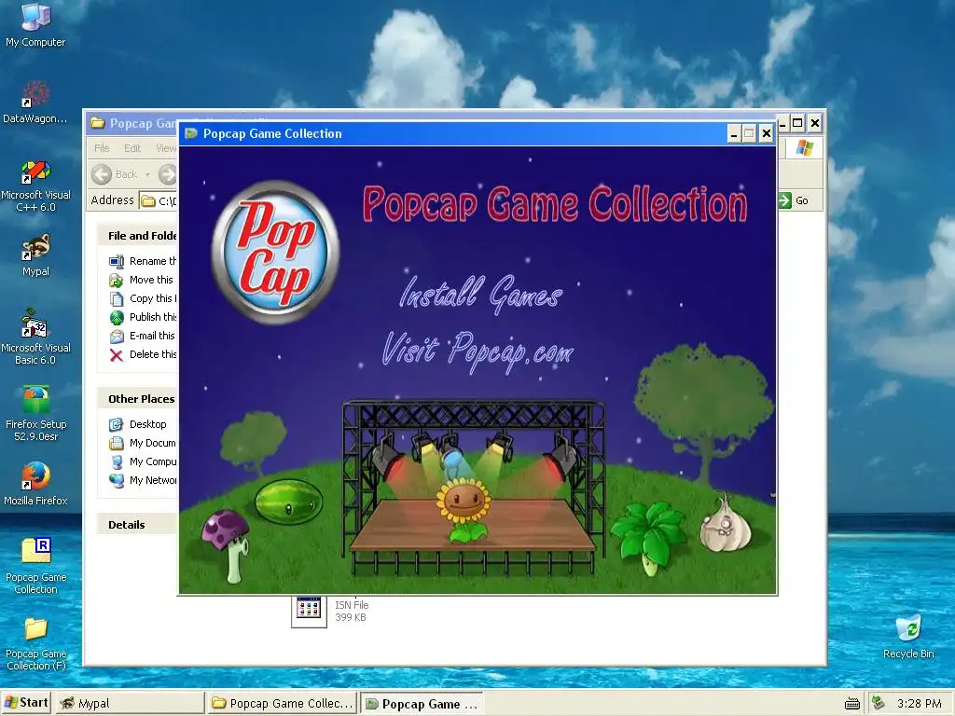This screenshot has height=716, width=955.
Task: Open DataWagon desktop shortcut
Action: [35, 103]
